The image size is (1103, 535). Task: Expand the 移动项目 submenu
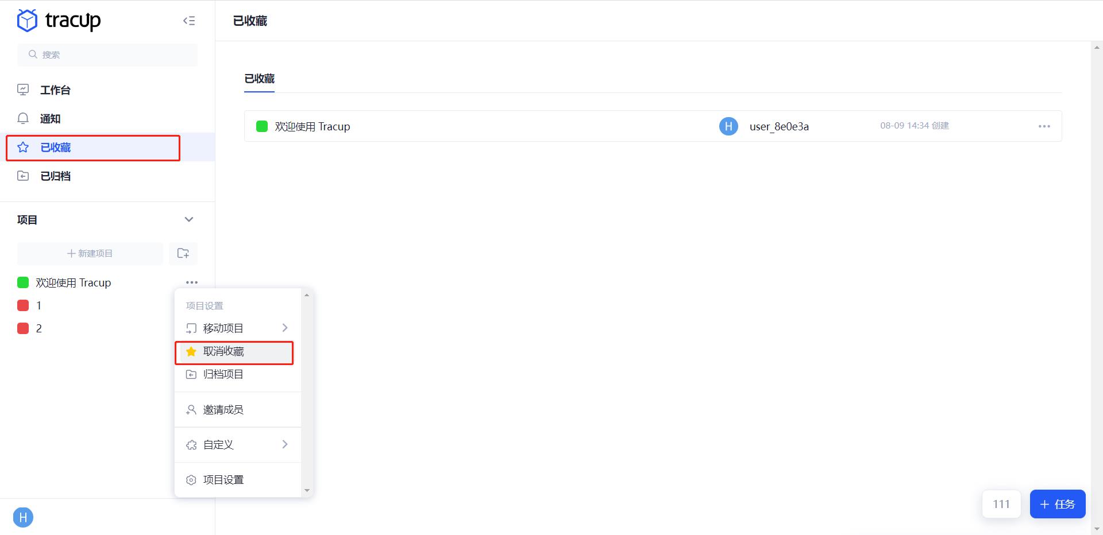pyautogui.click(x=237, y=328)
